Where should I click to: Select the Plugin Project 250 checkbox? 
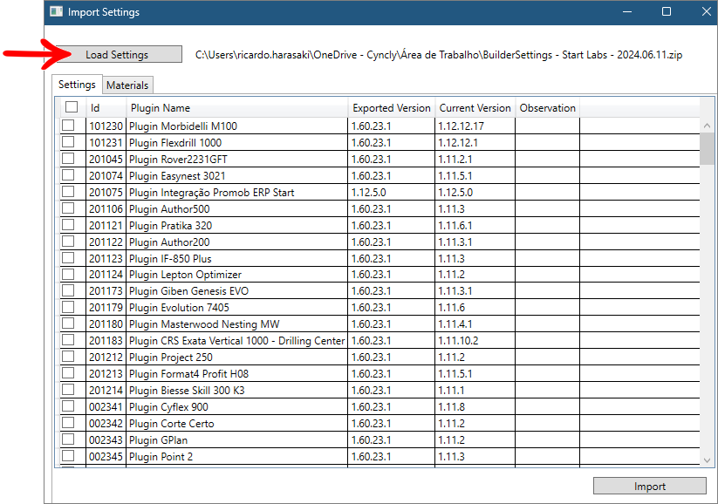68,356
